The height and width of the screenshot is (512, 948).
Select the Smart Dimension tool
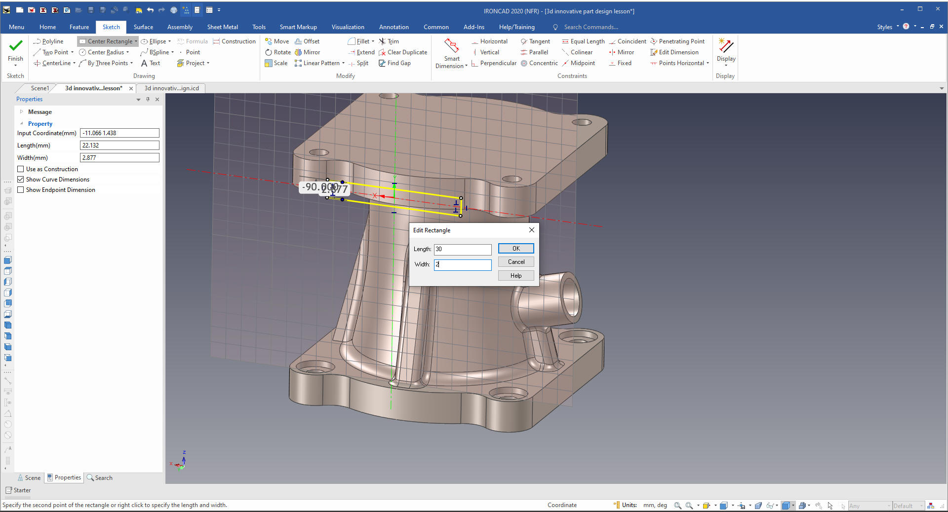451,52
